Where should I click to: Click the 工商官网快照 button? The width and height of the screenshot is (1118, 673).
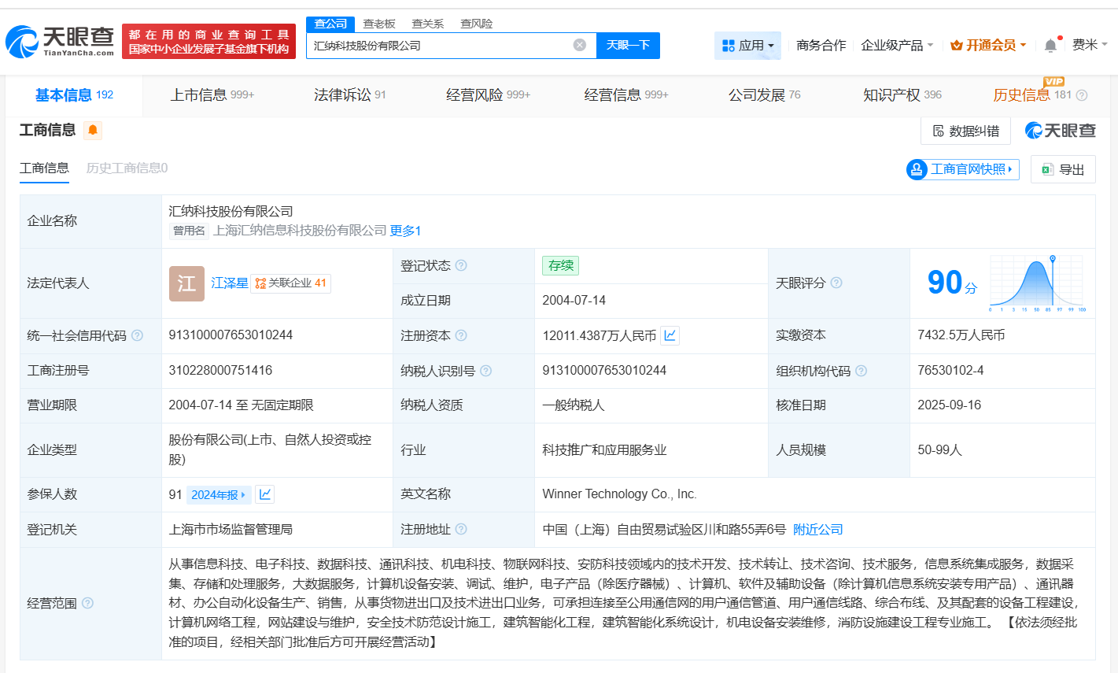961,168
